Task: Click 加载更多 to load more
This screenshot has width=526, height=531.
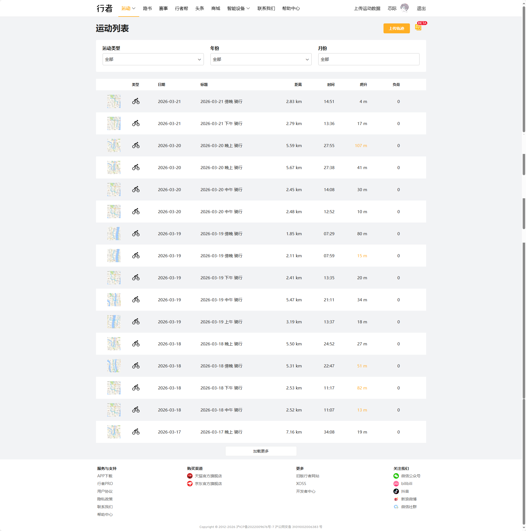Action: (261, 451)
